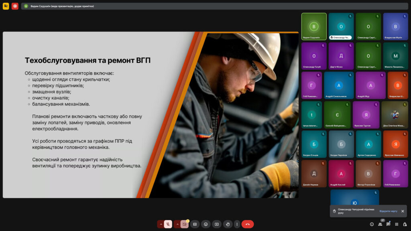Unmute the microphone
The image size is (411, 231).
(168, 224)
